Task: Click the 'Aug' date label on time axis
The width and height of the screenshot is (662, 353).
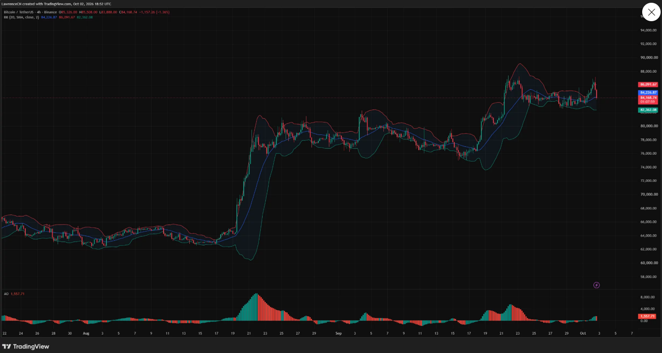Action: tap(86, 333)
